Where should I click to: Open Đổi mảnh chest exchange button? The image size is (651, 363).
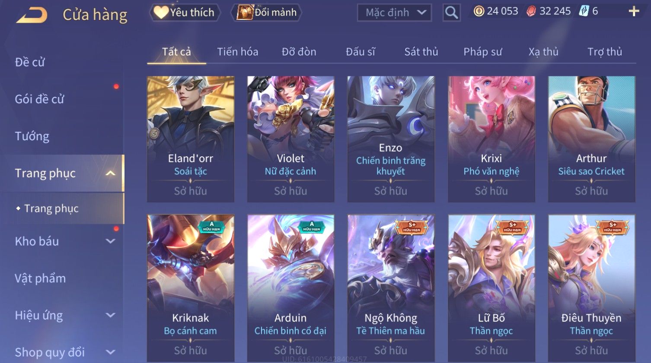coord(266,13)
